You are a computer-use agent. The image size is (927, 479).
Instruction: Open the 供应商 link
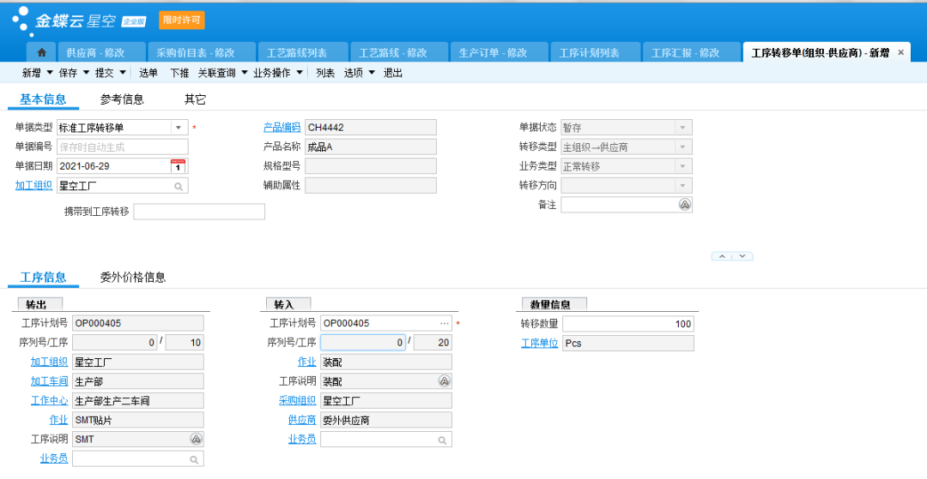tap(302, 420)
